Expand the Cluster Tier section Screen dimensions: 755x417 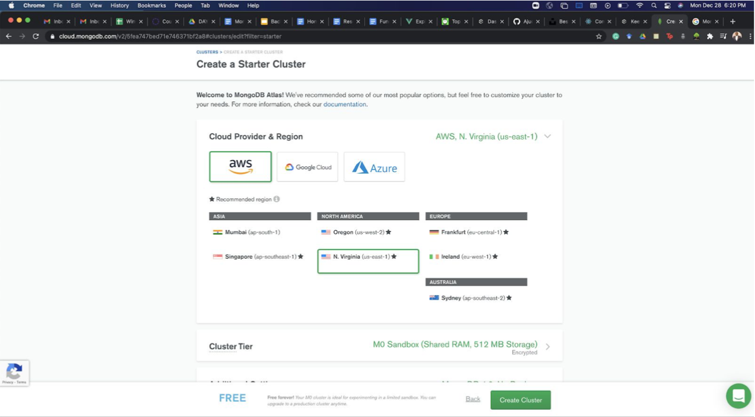pyautogui.click(x=547, y=346)
